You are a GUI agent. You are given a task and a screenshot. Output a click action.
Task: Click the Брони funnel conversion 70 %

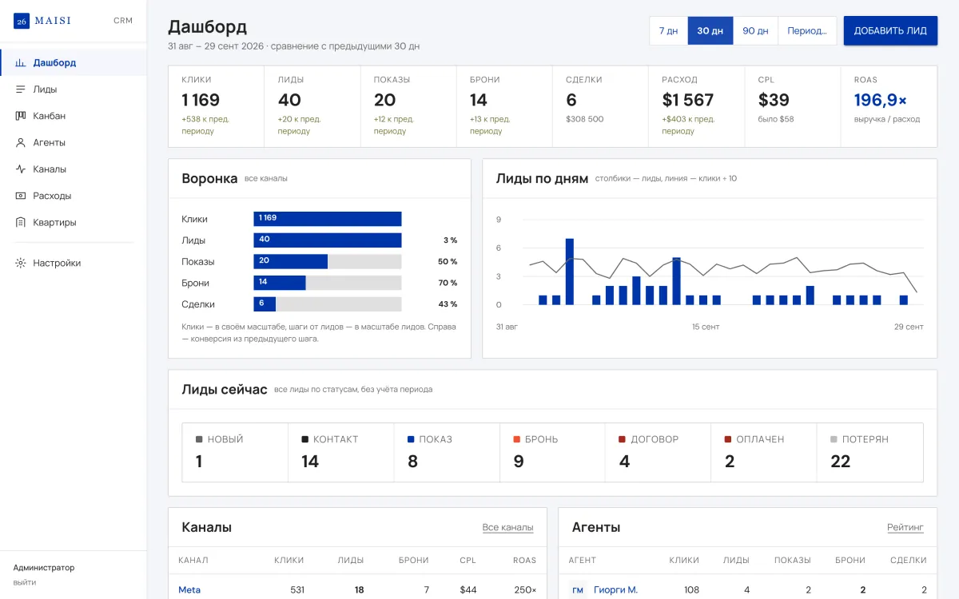pos(448,283)
